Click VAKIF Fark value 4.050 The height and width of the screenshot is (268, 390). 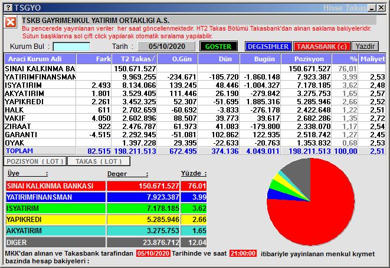click(101, 118)
